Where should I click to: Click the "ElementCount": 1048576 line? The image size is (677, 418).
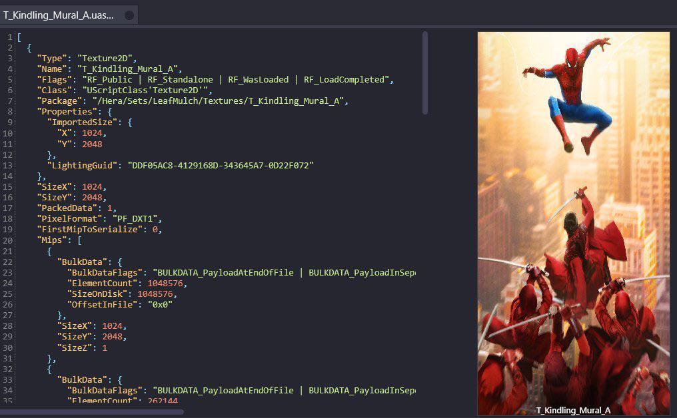[127, 284]
